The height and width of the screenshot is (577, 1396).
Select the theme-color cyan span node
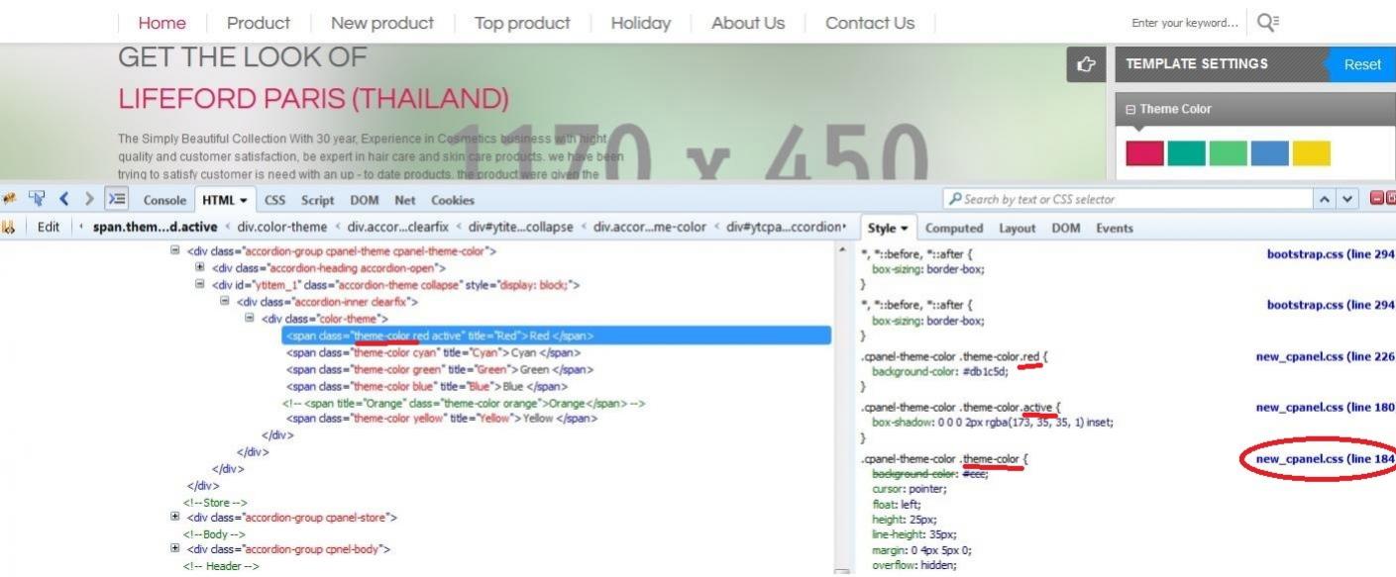click(434, 352)
